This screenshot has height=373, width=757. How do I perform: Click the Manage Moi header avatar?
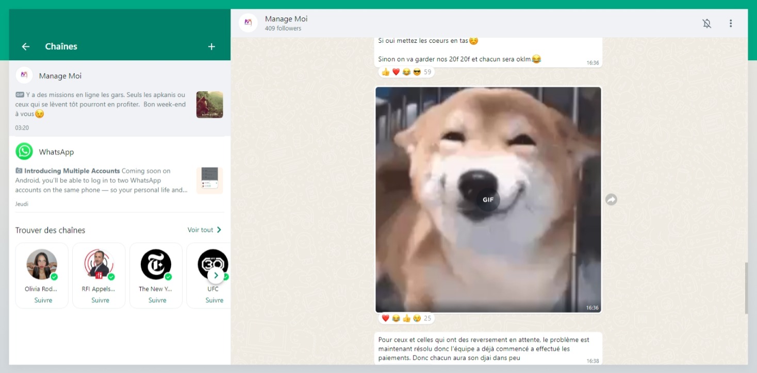[248, 23]
